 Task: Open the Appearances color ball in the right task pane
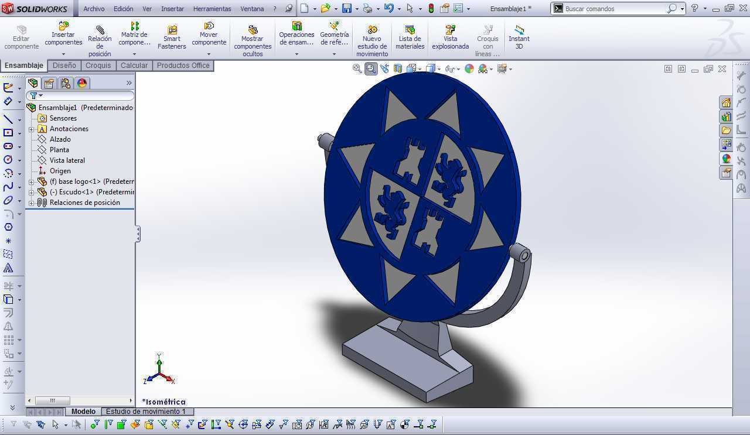coord(726,159)
